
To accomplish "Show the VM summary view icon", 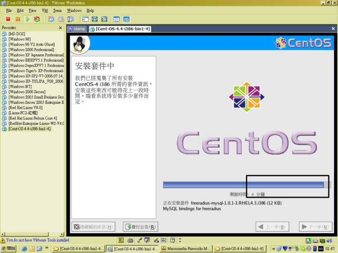I will click(117, 19).
